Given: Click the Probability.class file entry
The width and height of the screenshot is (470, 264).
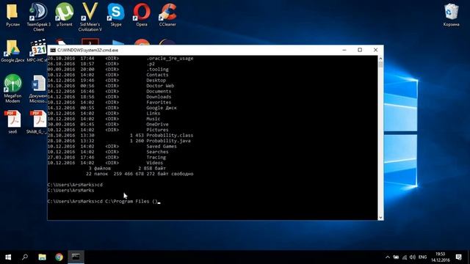Looking at the screenshot, I should pyautogui.click(x=170, y=135).
